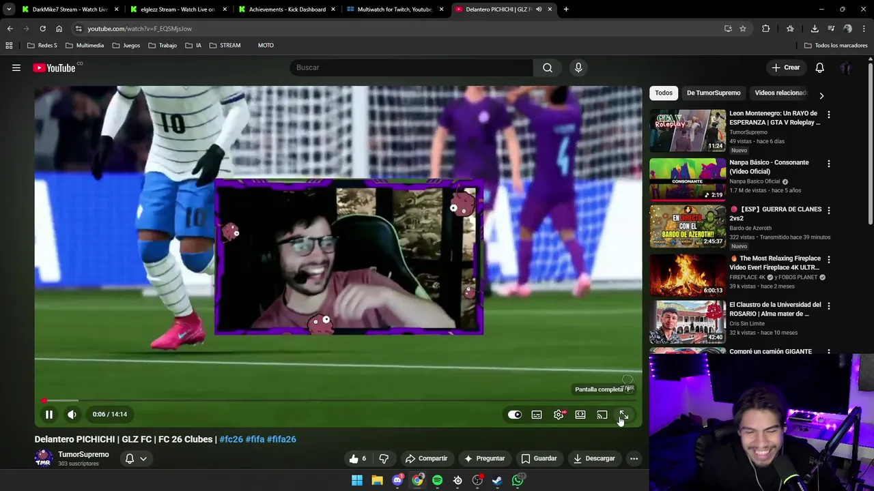874x491 pixels.
Task: Open the Fireplace 4K video thumbnail
Action: 688,275
